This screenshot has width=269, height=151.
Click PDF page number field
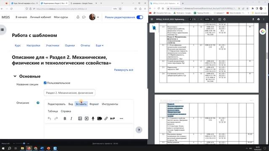coord(190,19)
